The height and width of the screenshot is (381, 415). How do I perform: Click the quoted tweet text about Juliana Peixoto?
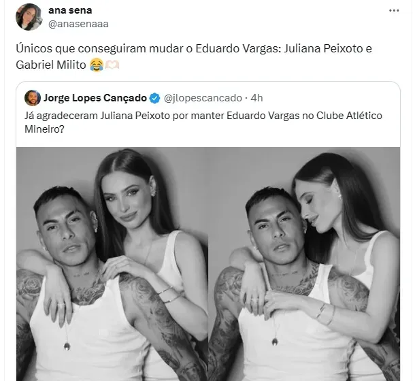click(203, 122)
